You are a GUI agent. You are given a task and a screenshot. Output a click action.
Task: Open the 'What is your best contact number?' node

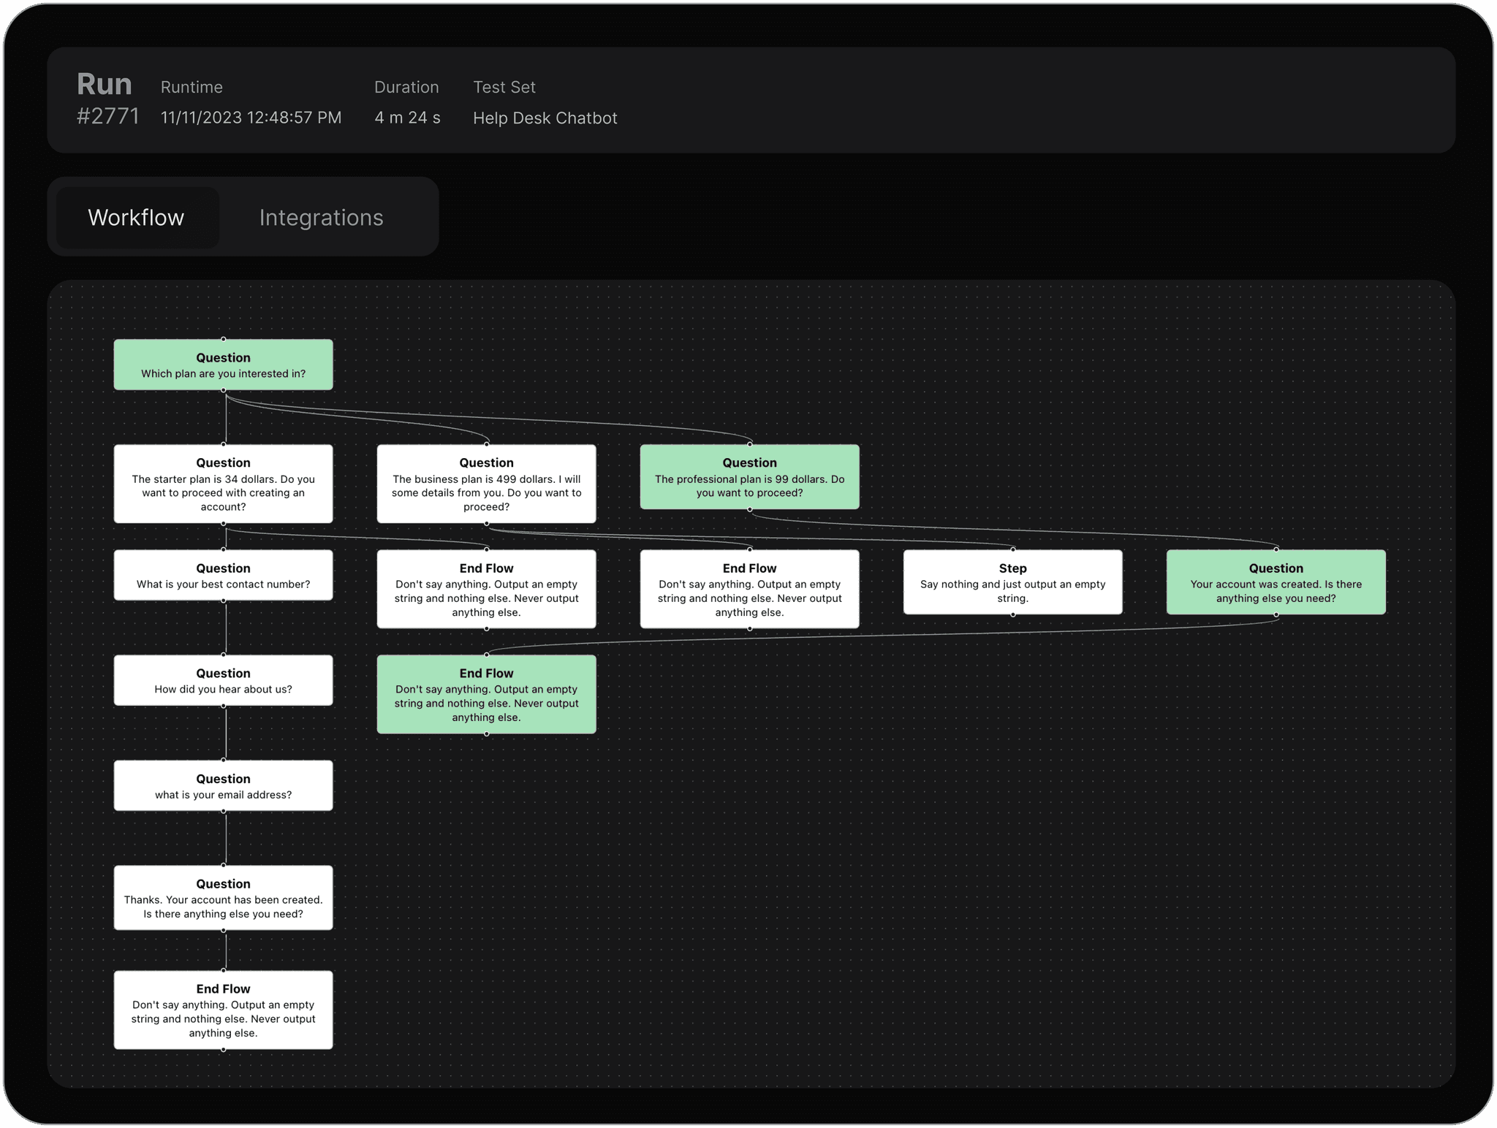point(223,575)
